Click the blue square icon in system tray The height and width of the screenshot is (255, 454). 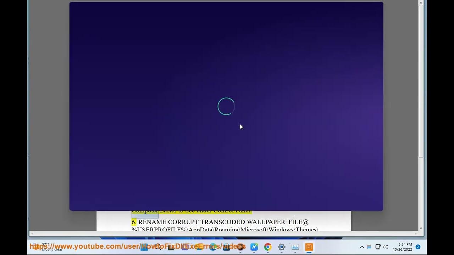[x=369, y=247]
